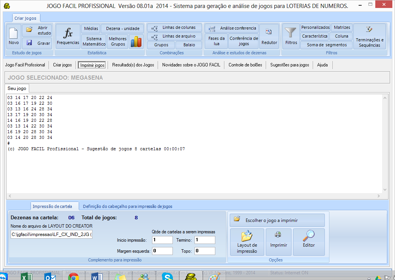
Task: Click the Análise conferencia button
Action: click(x=232, y=28)
